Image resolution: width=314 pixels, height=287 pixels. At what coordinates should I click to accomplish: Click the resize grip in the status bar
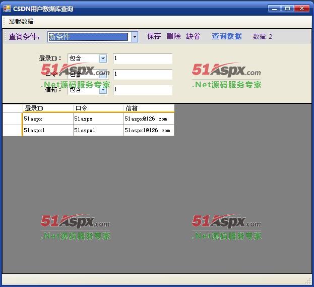pyautogui.click(x=308, y=281)
